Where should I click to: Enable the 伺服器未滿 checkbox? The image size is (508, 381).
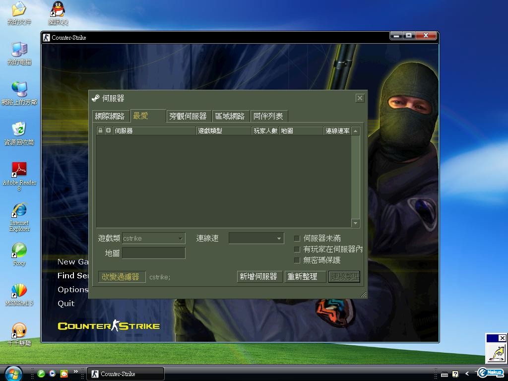click(x=297, y=238)
